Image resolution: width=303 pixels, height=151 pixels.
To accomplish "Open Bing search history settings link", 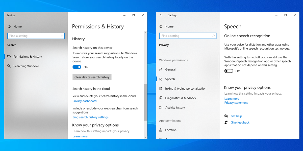I will pyautogui.click(x=90, y=117).
